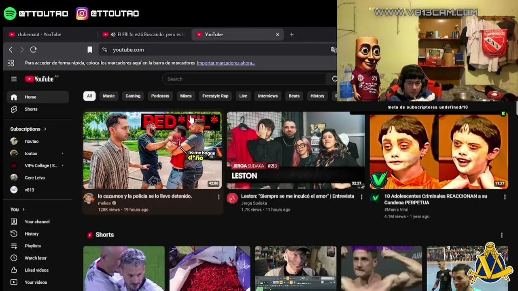518x291 pixels.
Task: Open the toutao subscription channel
Action: pos(38,154)
